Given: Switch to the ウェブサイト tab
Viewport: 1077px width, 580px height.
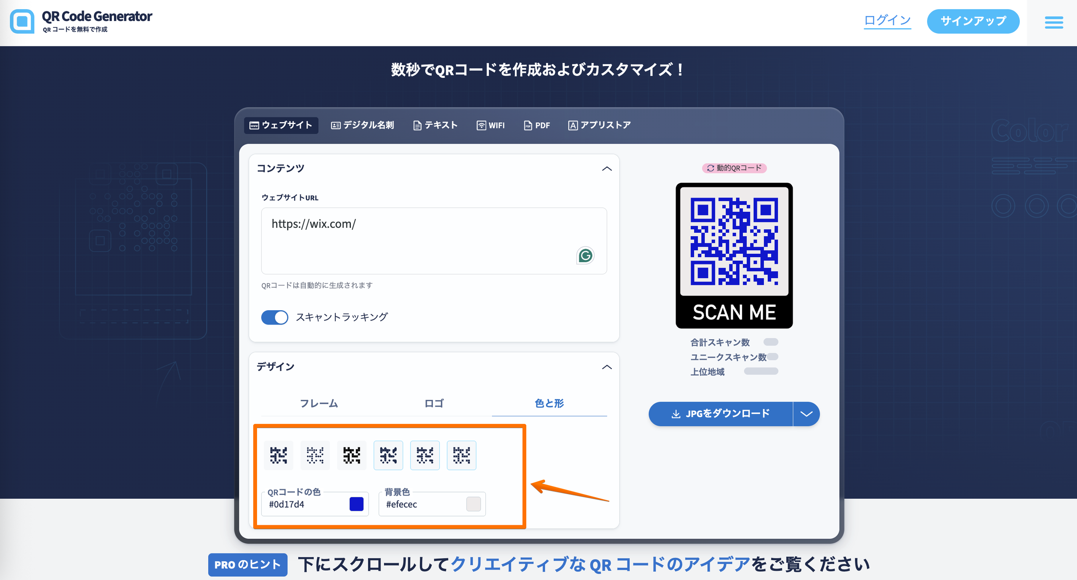Looking at the screenshot, I should point(281,125).
